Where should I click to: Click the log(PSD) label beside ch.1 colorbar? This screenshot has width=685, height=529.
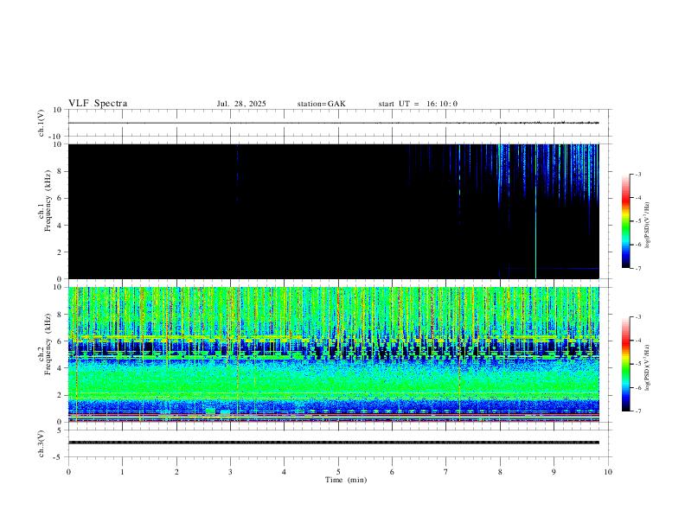click(647, 225)
